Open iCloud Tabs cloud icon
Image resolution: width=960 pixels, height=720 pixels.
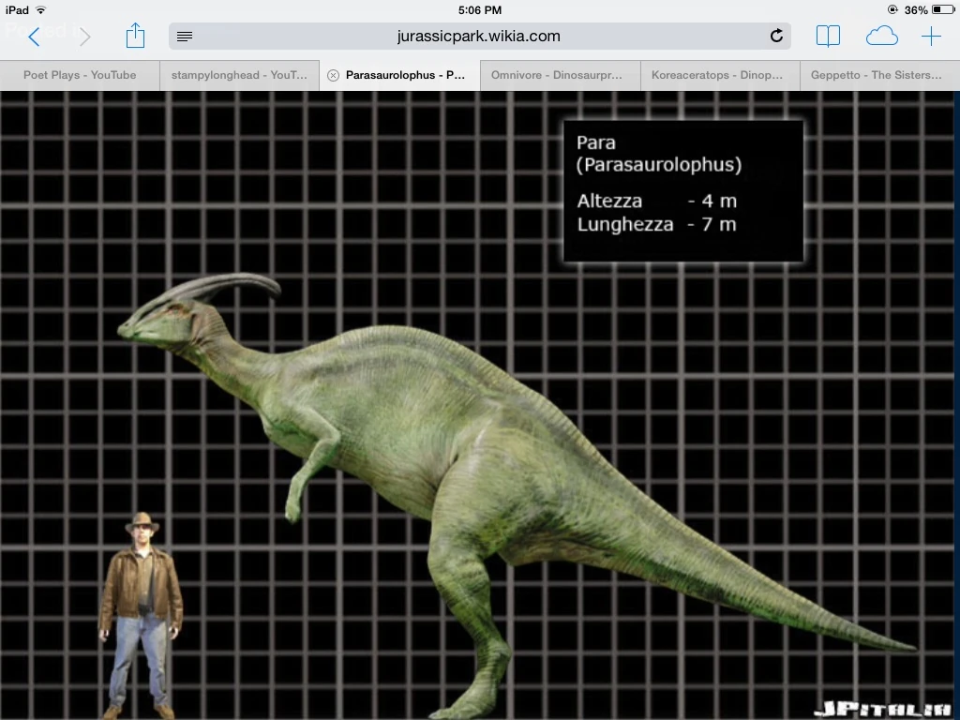tap(881, 37)
